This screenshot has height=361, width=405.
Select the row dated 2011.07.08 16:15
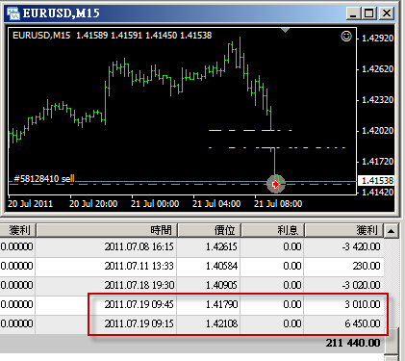point(191,246)
